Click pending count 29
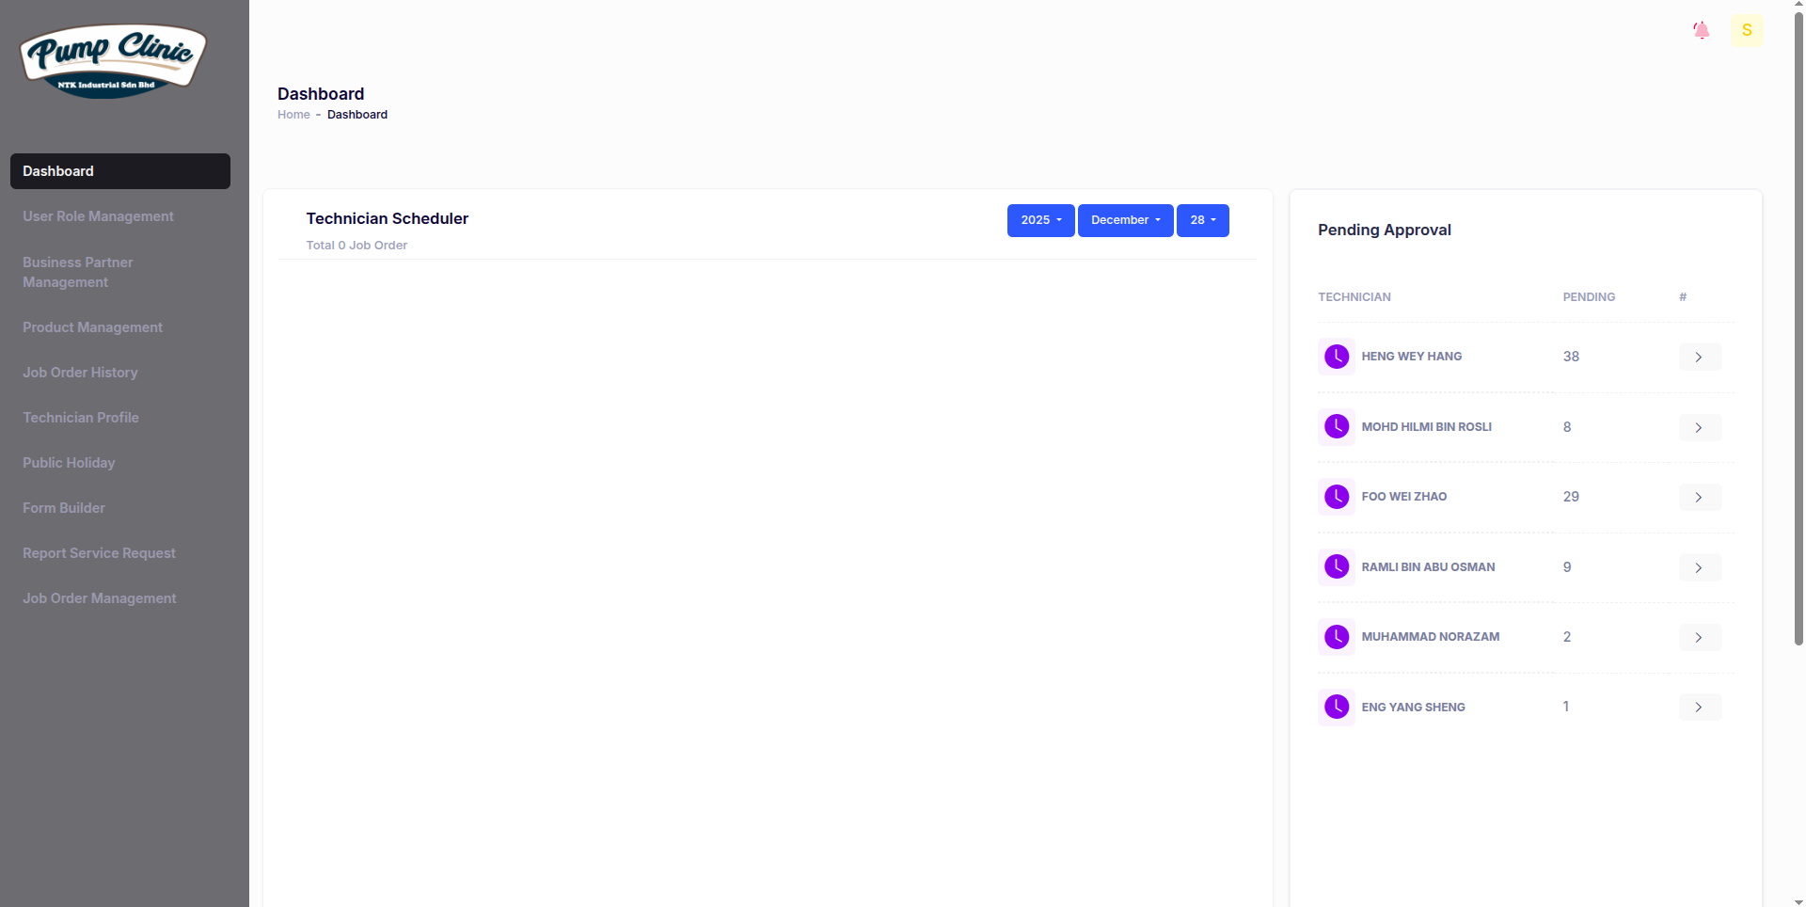This screenshot has height=907, width=1806. (1571, 497)
